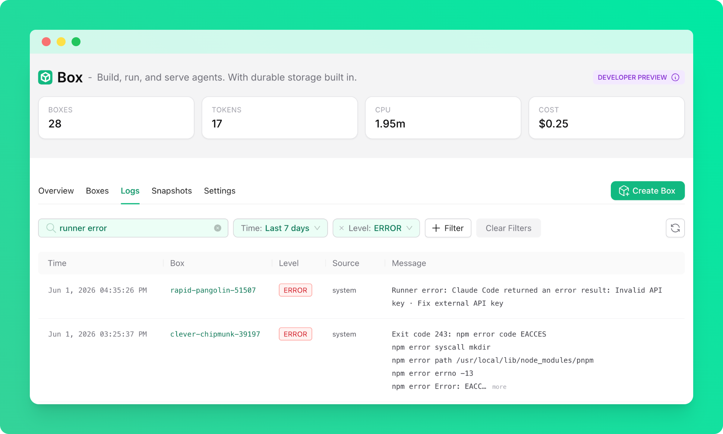The height and width of the screenshot is (434, 723).
Task: Click the Clear Filters button
Action: click(508, 228)
